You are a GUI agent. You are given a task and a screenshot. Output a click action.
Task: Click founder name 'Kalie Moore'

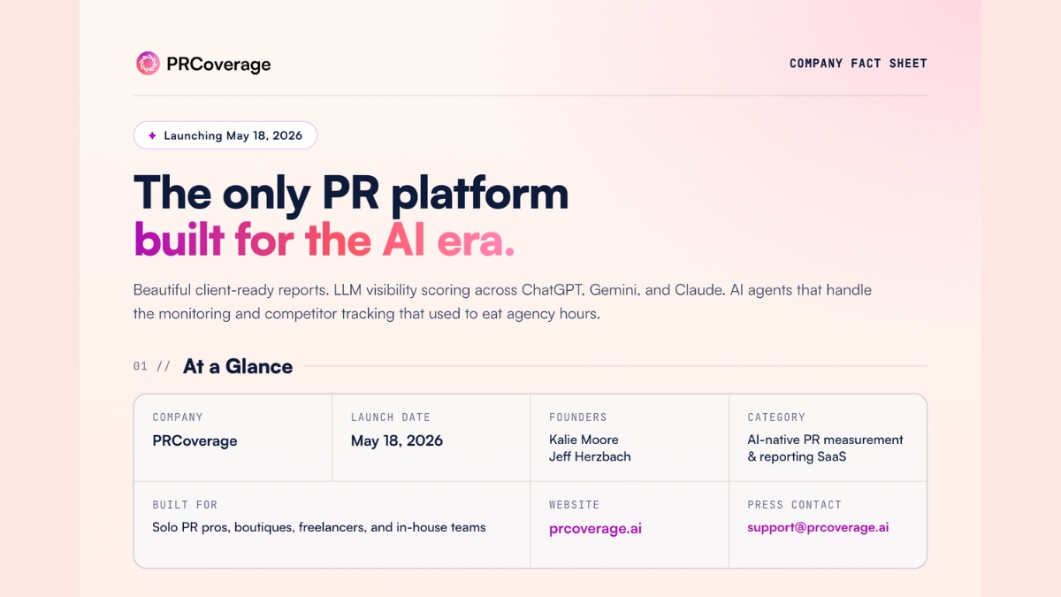coord(584,440)
